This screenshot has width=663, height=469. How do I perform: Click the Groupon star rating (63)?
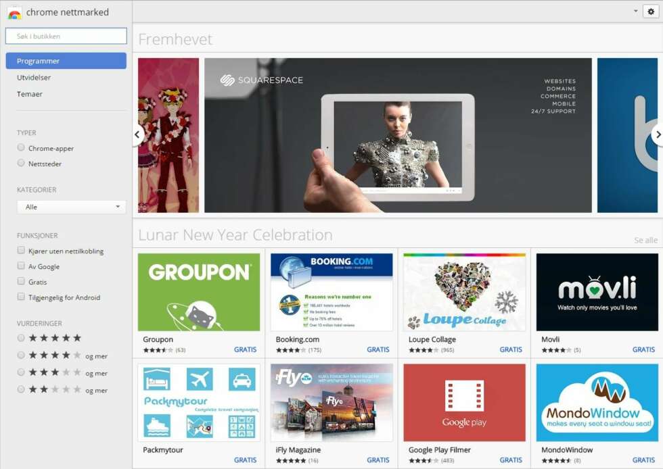[164, 350]
